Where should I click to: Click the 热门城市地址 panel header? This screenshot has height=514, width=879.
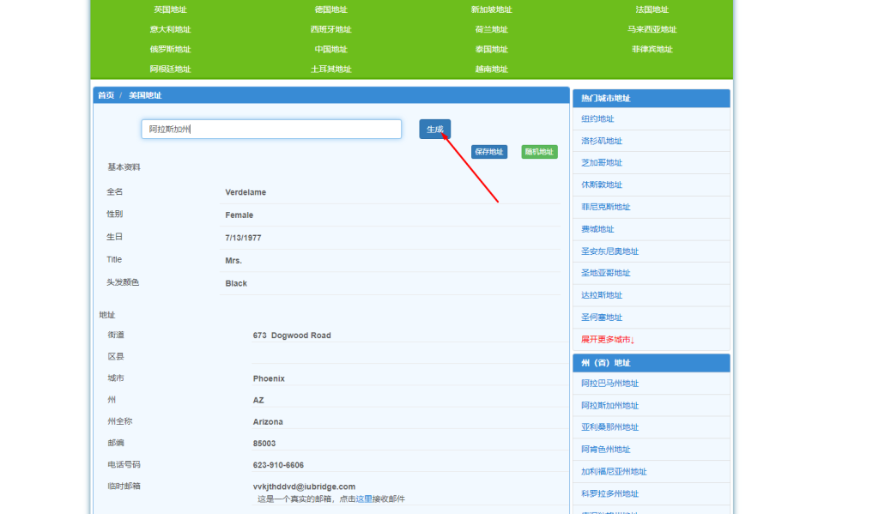click(x=652, y=98)
